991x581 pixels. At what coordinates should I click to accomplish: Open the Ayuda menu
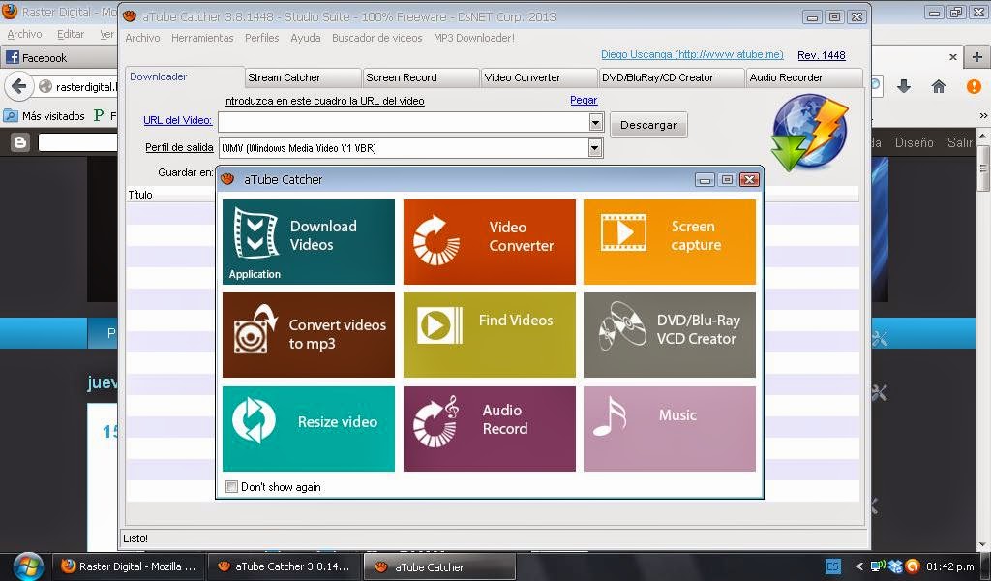click(305, 38)
